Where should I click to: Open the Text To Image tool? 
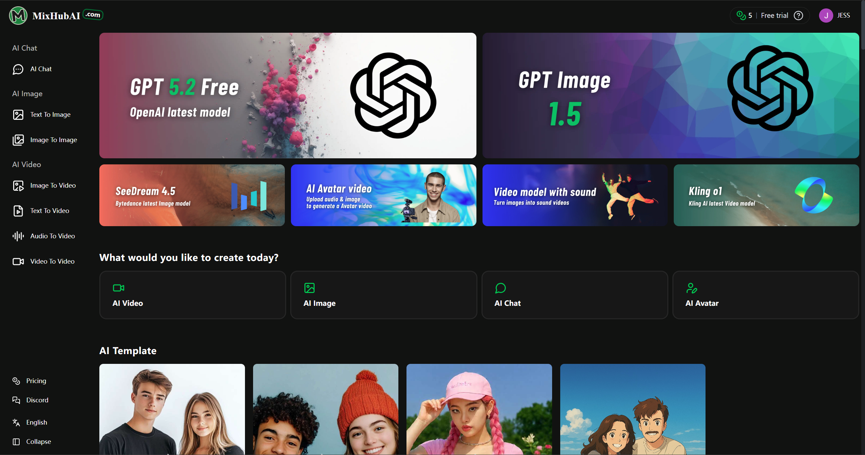pyautogui.click(x=50, y=114)
